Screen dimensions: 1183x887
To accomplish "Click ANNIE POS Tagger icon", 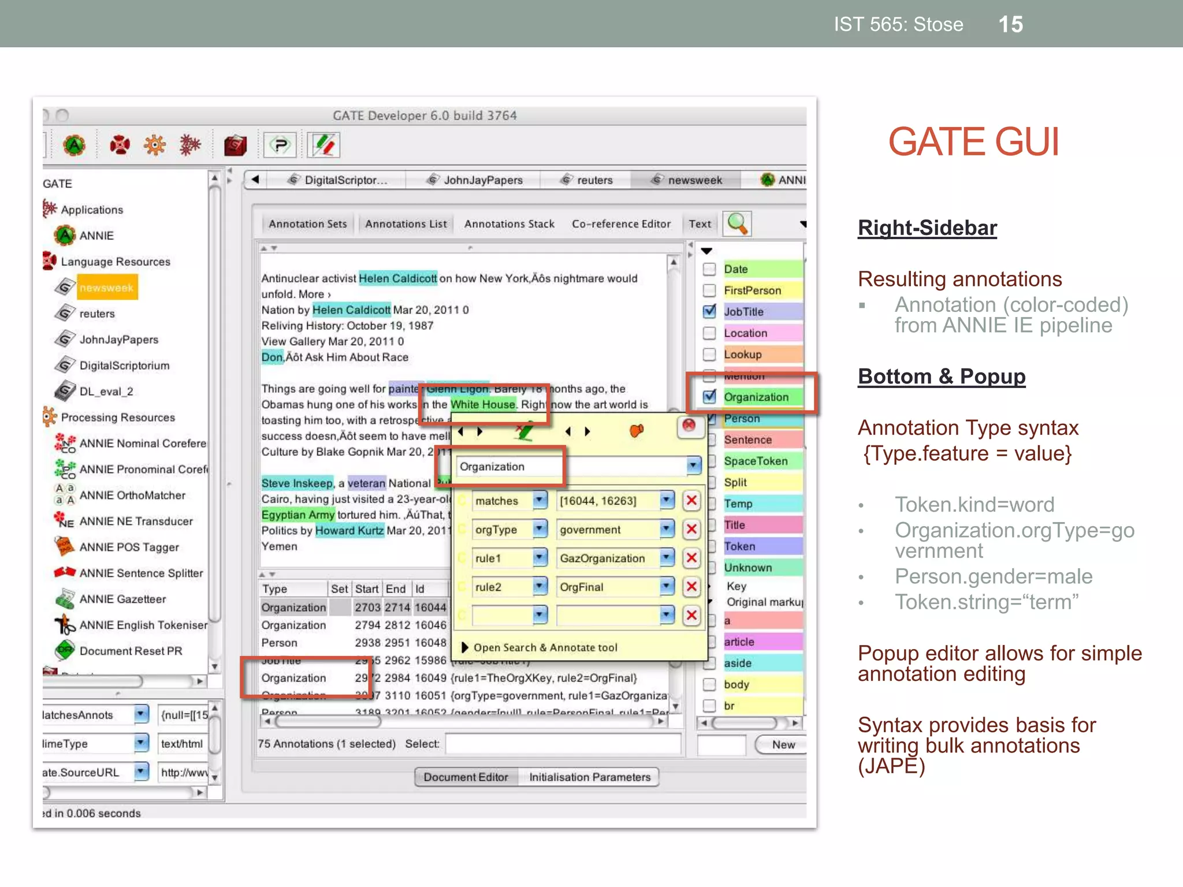I will point(65,546).
